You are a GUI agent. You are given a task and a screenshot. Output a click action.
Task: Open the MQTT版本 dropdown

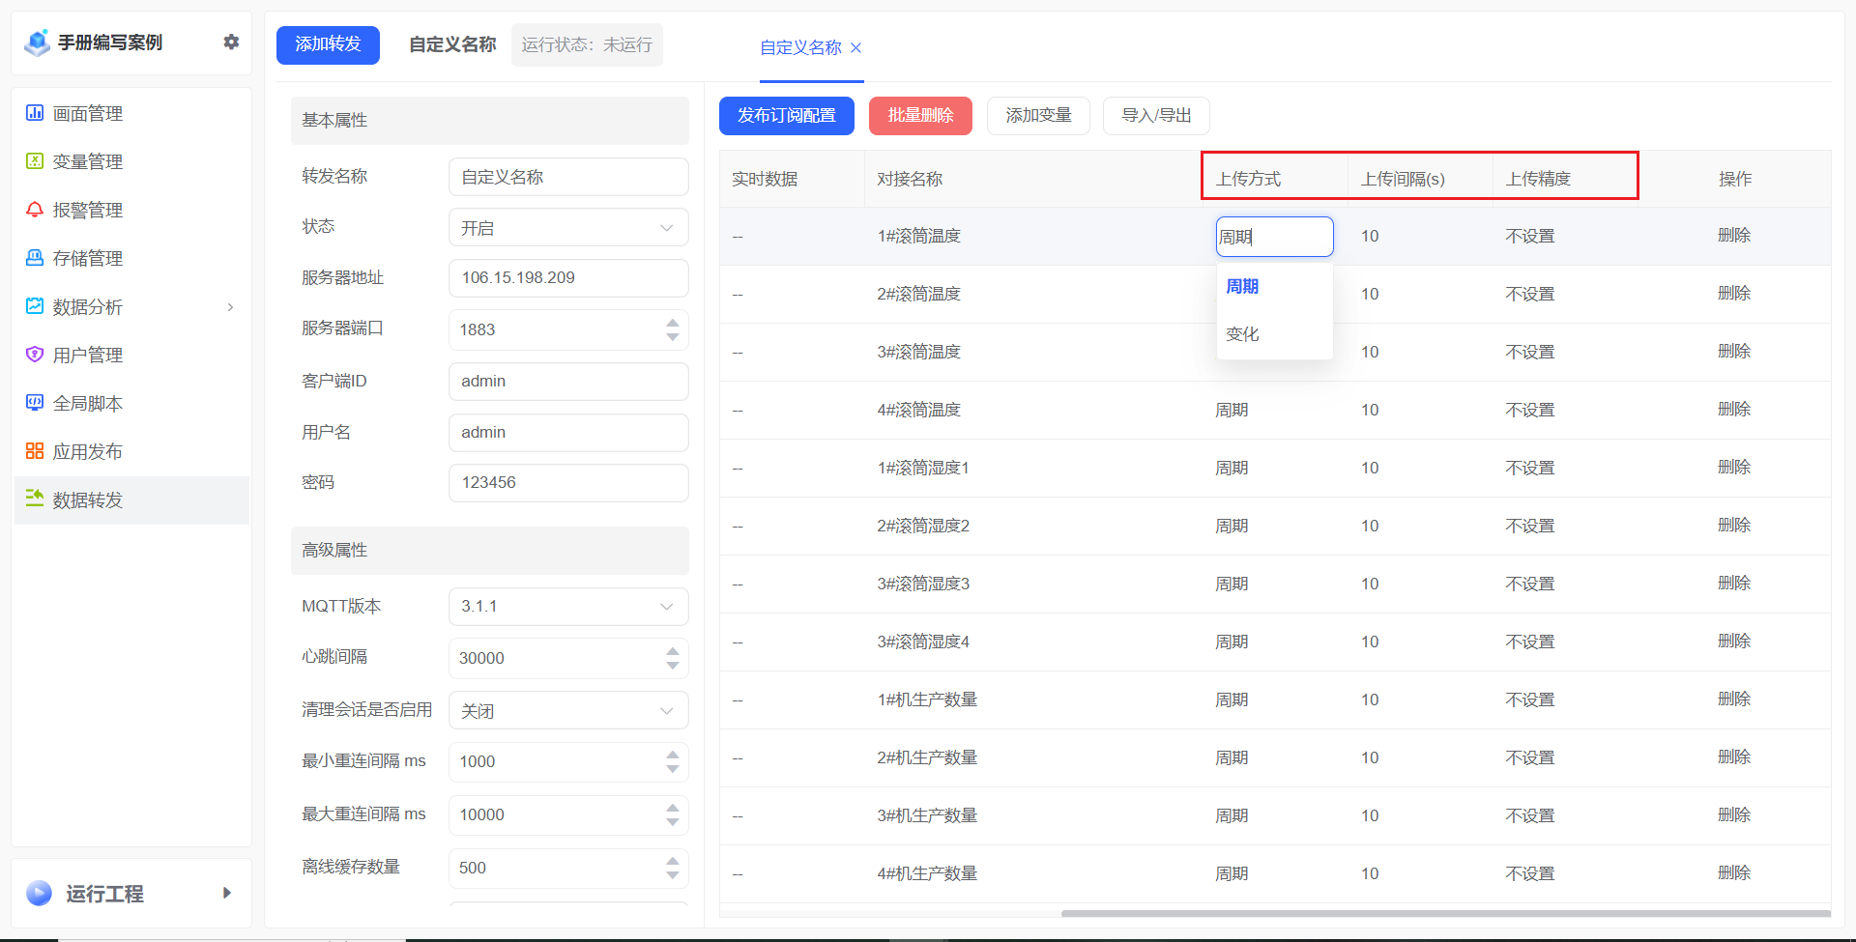pos(567,607)
